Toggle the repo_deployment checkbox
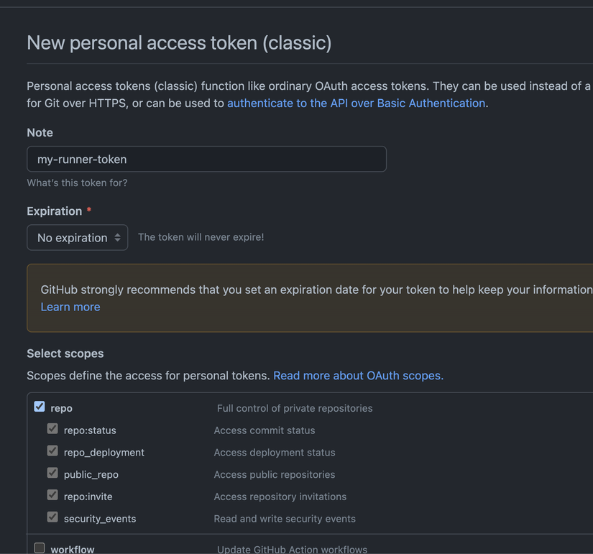 [x=52, y=451]
